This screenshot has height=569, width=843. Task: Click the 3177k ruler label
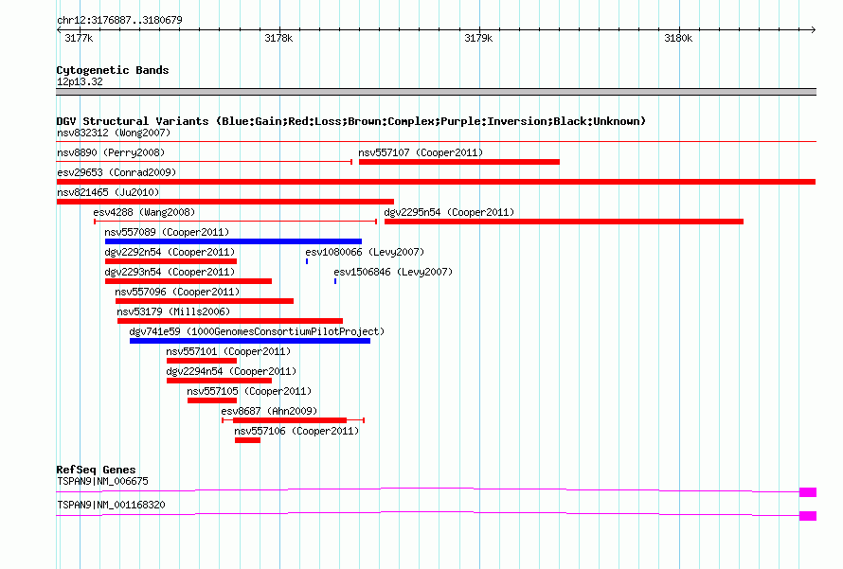pyautogui.click(x=79, y=38)
